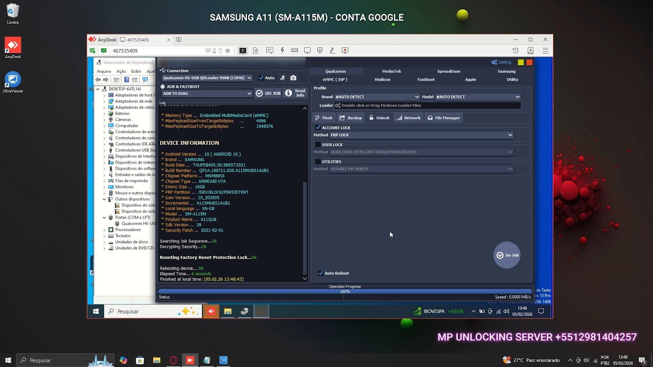Click the remote Windows Start button
Image resolution: width=653 pixels, height=367 pixels.
[95, 311]
